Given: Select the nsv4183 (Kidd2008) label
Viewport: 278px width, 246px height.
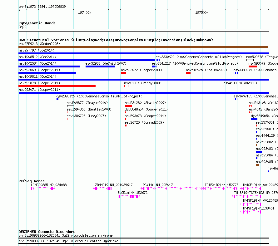Looking at the screenshot, I should (240, 83).
